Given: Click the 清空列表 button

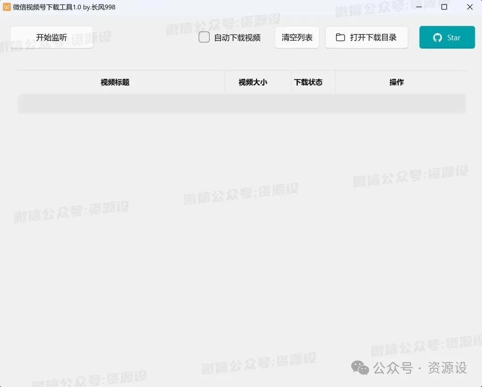Looking at the screenshot, I should [297, 37].
